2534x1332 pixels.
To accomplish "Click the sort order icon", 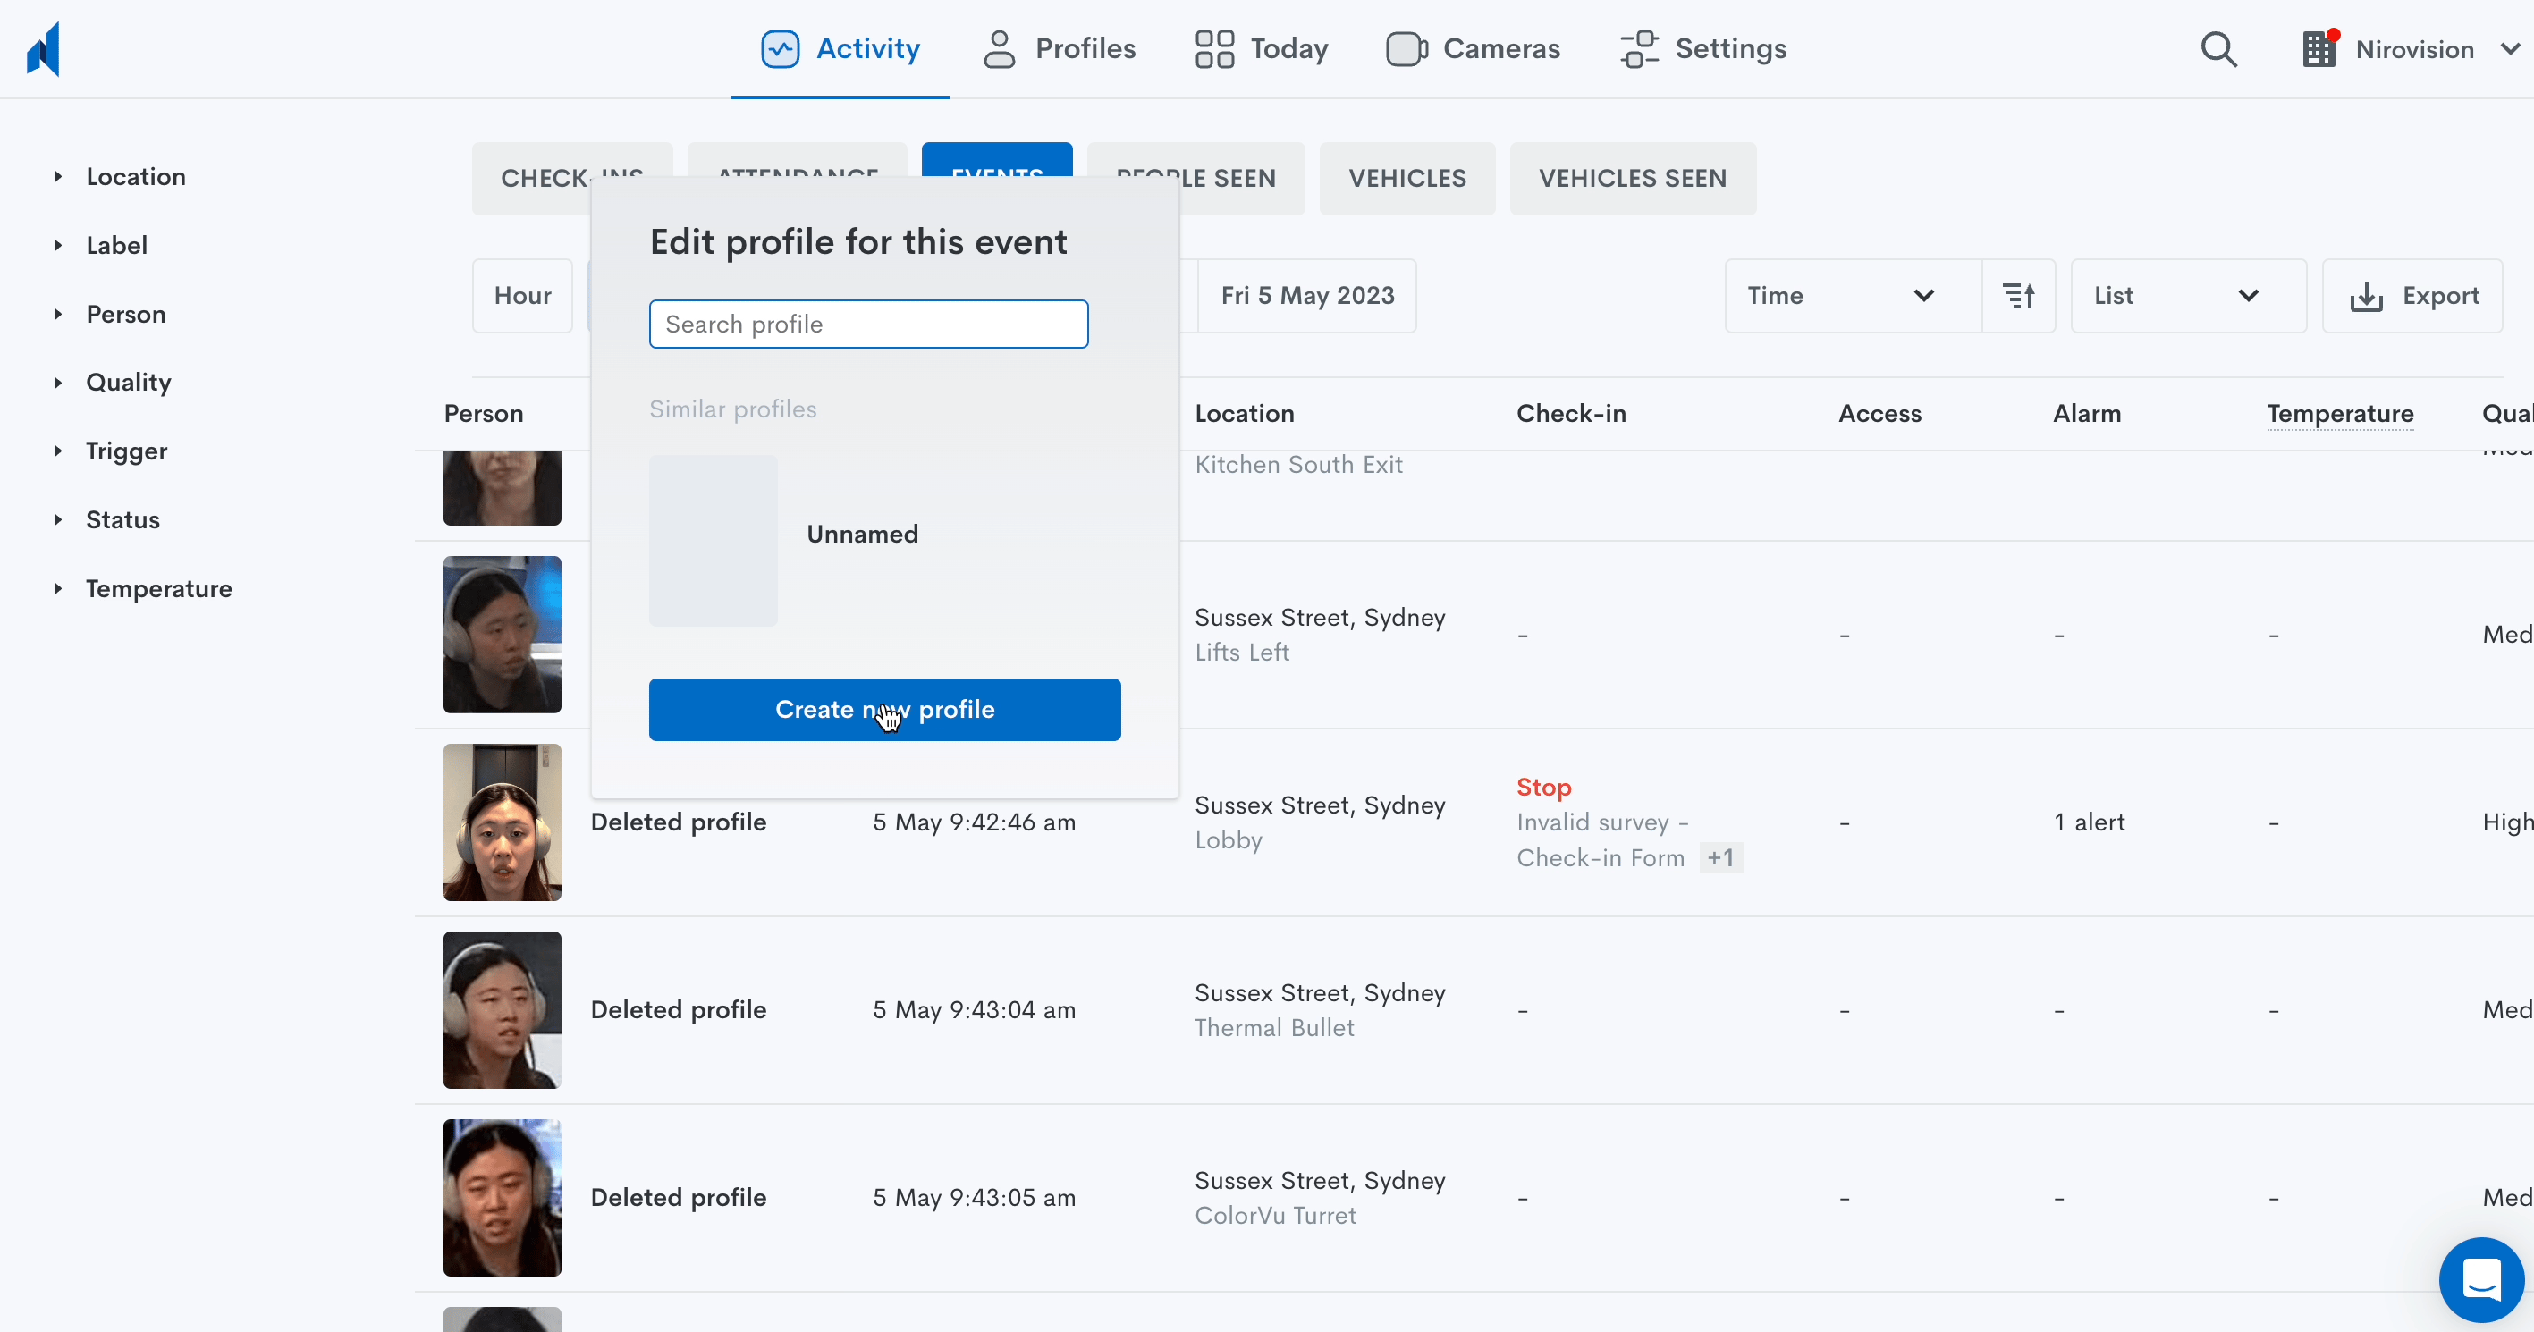I will click(2019, 296).
